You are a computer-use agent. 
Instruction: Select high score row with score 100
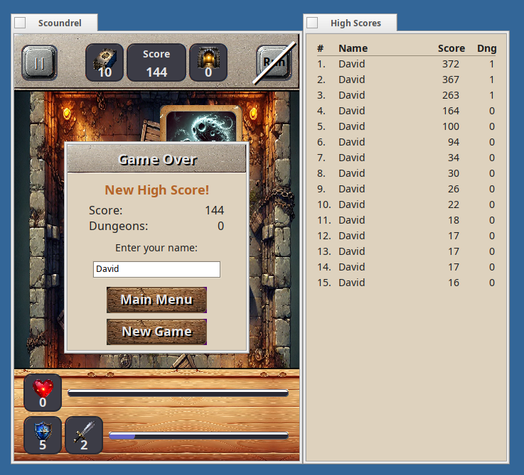407,126
